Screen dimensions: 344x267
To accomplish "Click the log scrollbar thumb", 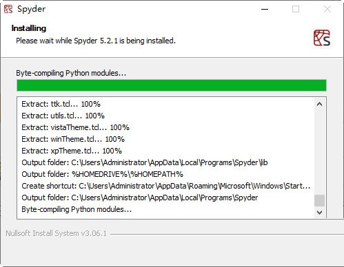I will (x=319, y=201).
